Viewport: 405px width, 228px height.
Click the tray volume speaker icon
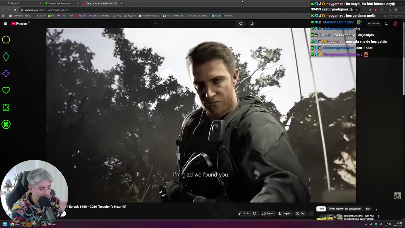point(390,224)
